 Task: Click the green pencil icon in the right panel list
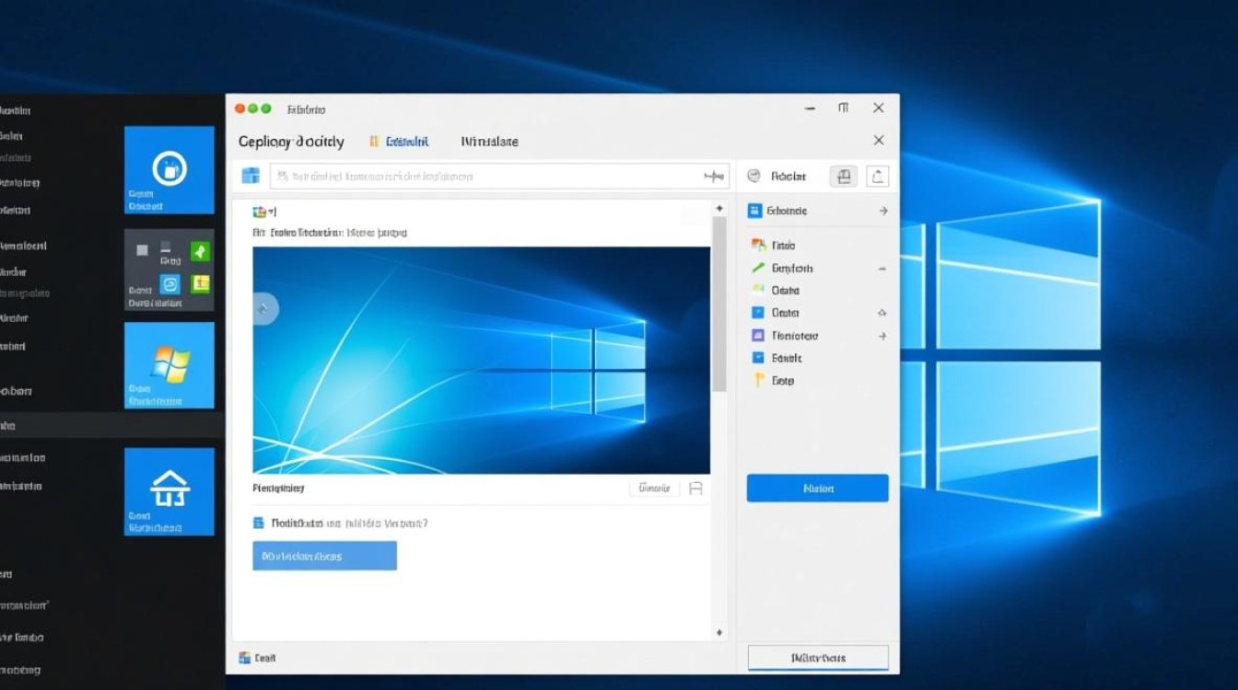[758, 269]
